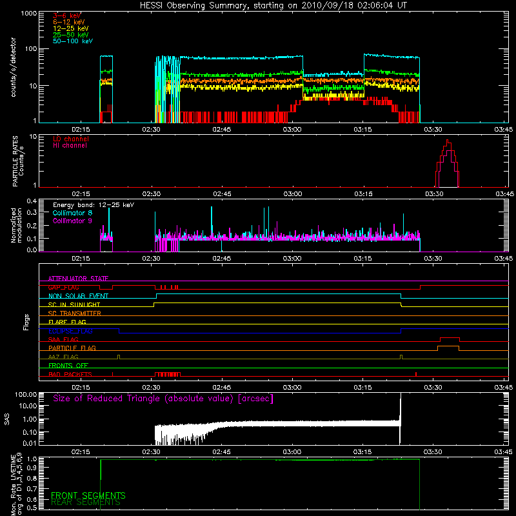Click the Flags panel axis label

[x=26, y=322]
